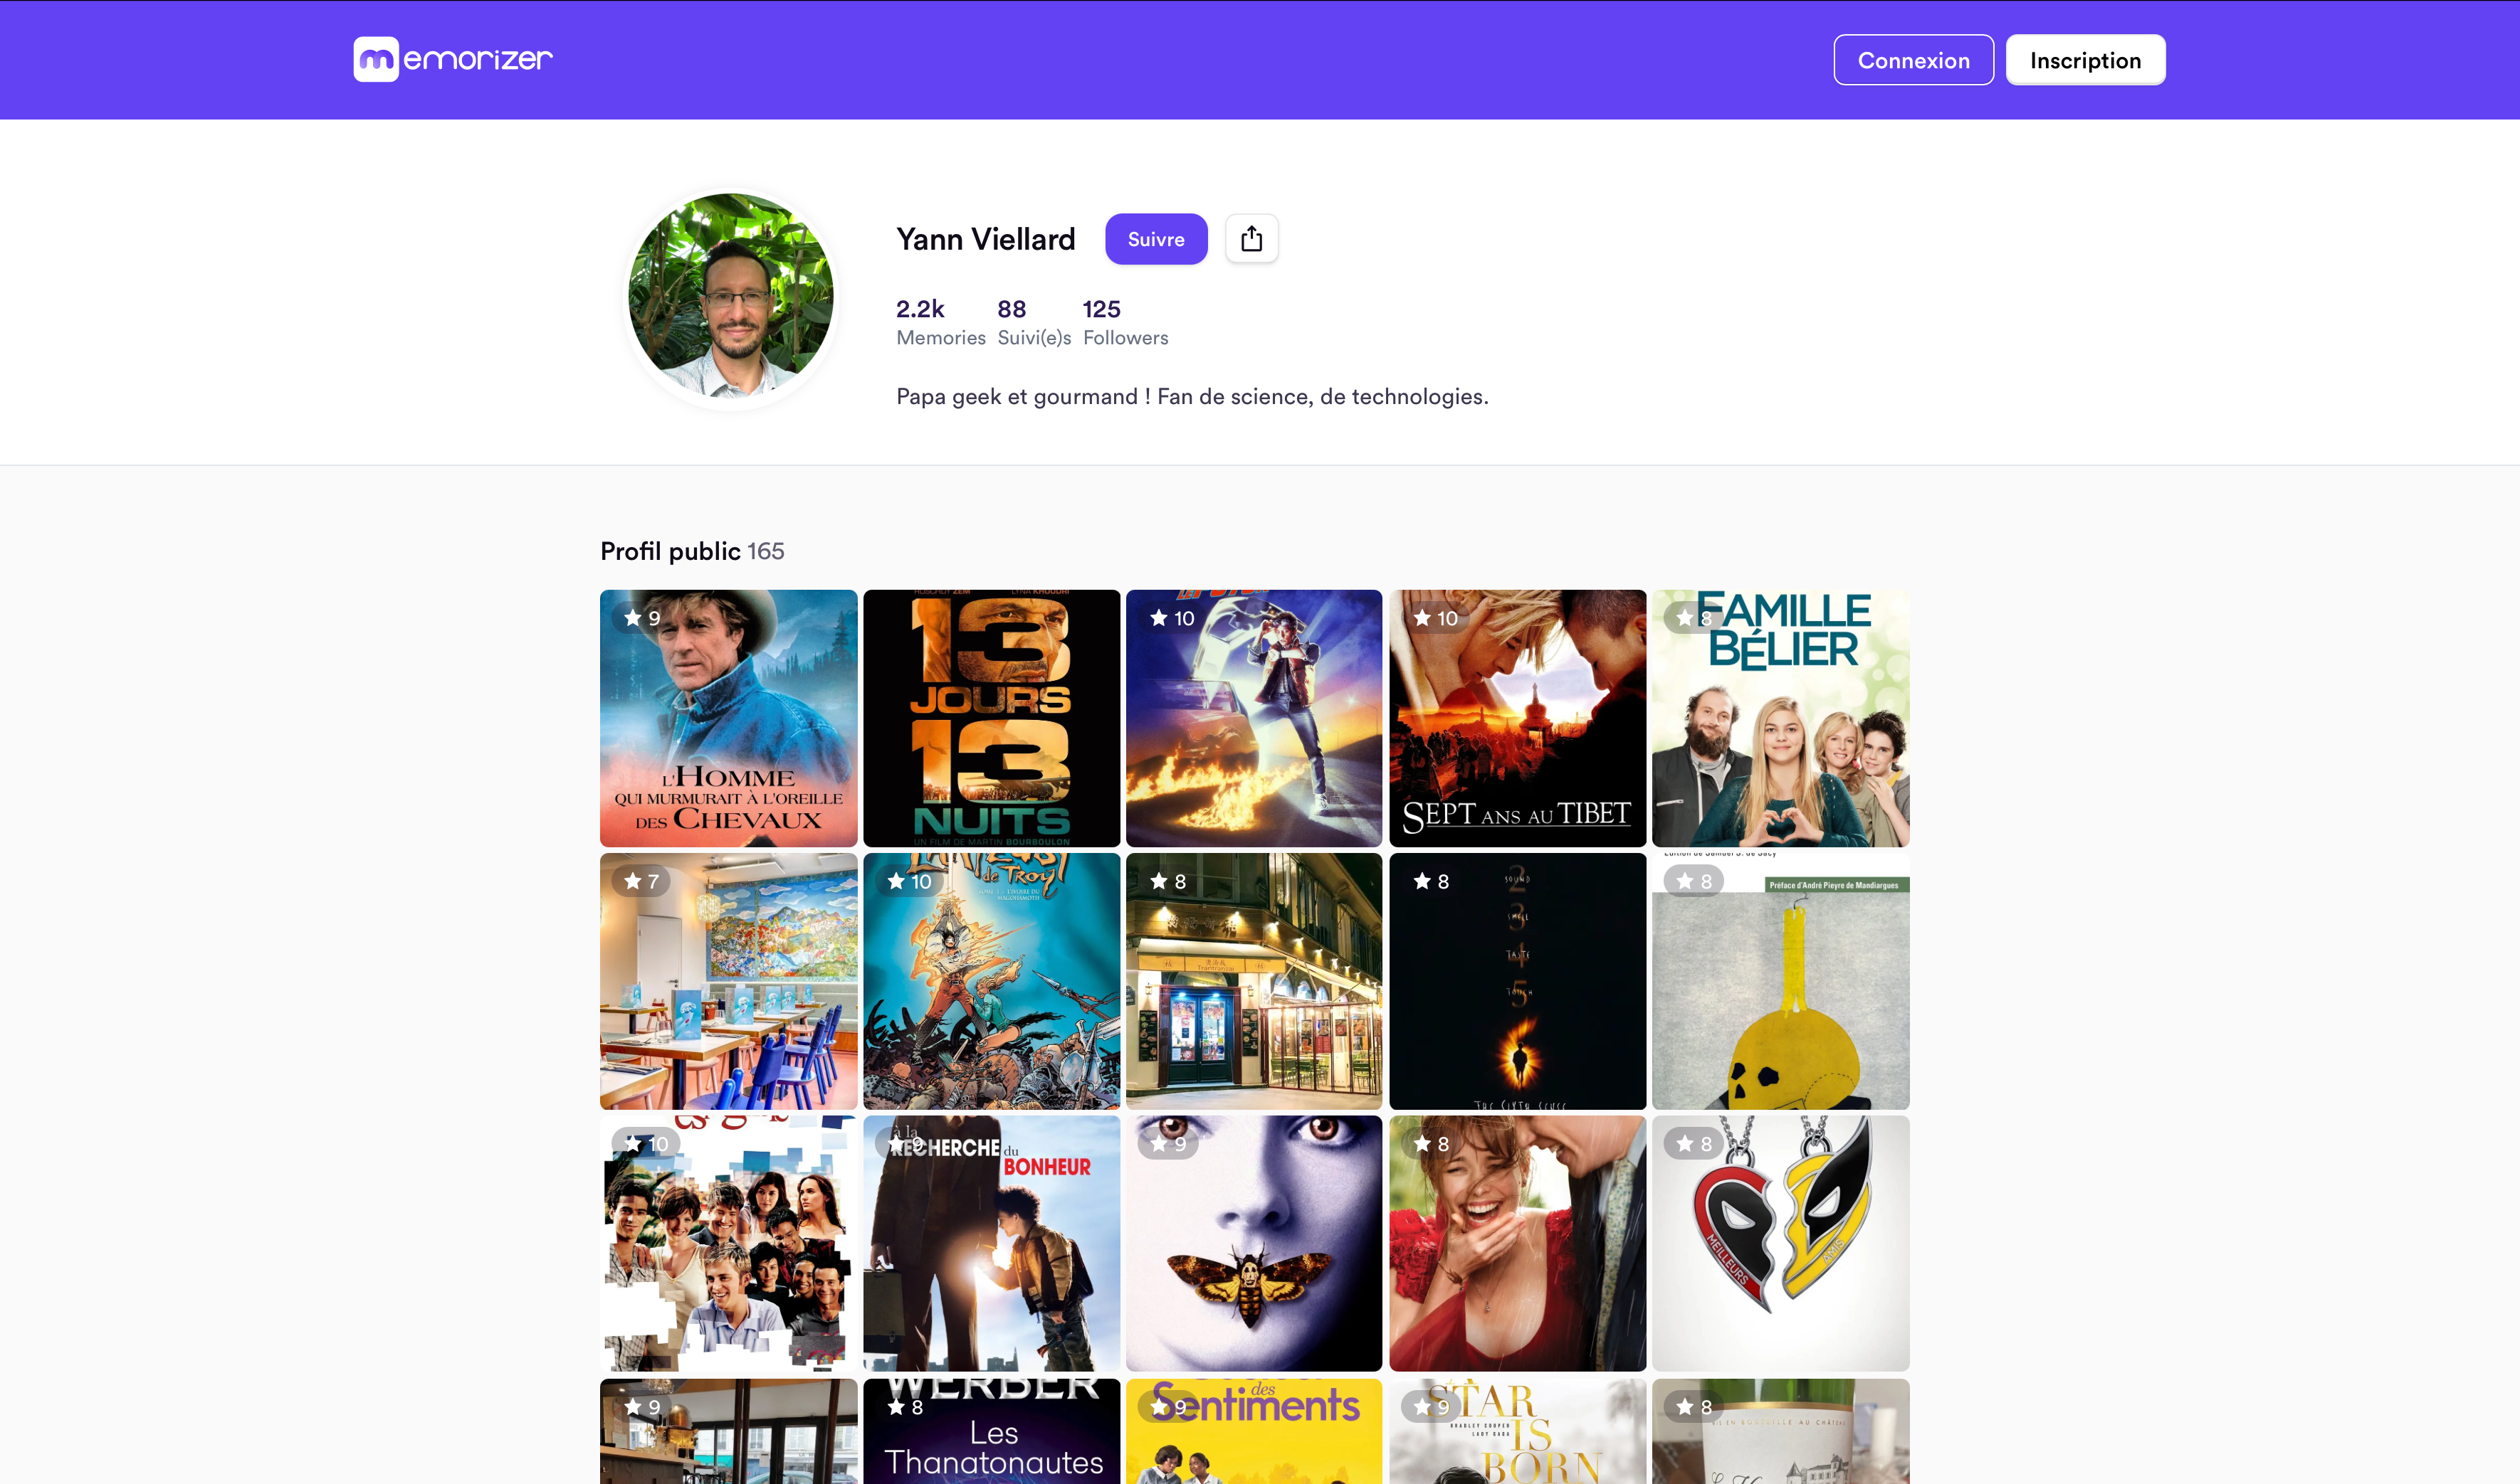
Task: Open the Back to the Future DeLorean poster
Action: coord(1254,718)
